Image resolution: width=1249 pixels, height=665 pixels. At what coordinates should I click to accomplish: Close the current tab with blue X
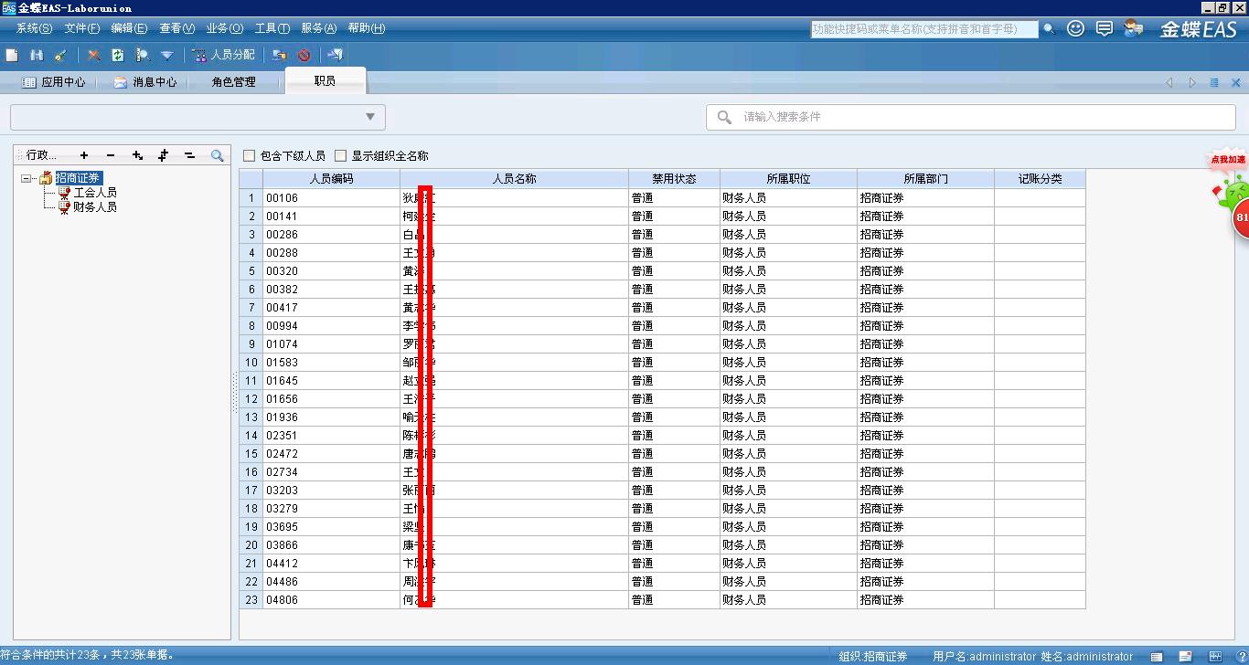[1236, 82]
